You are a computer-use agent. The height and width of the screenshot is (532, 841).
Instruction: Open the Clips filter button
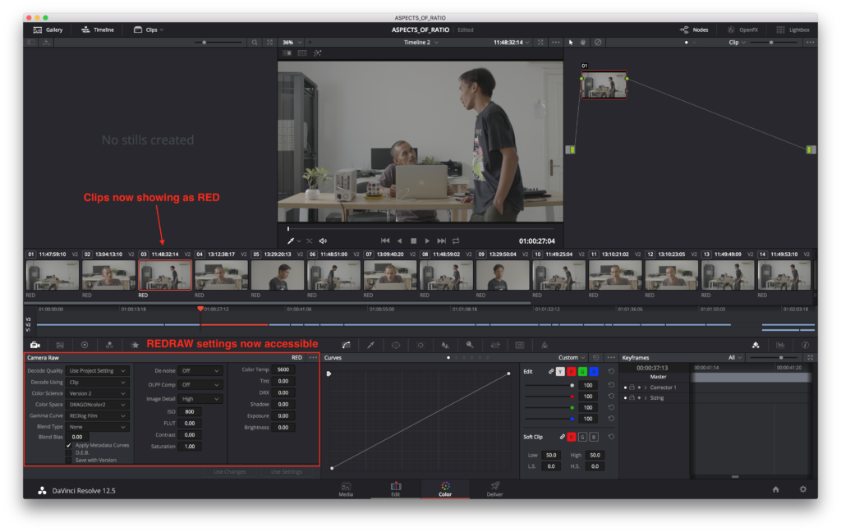pos(149,30)
